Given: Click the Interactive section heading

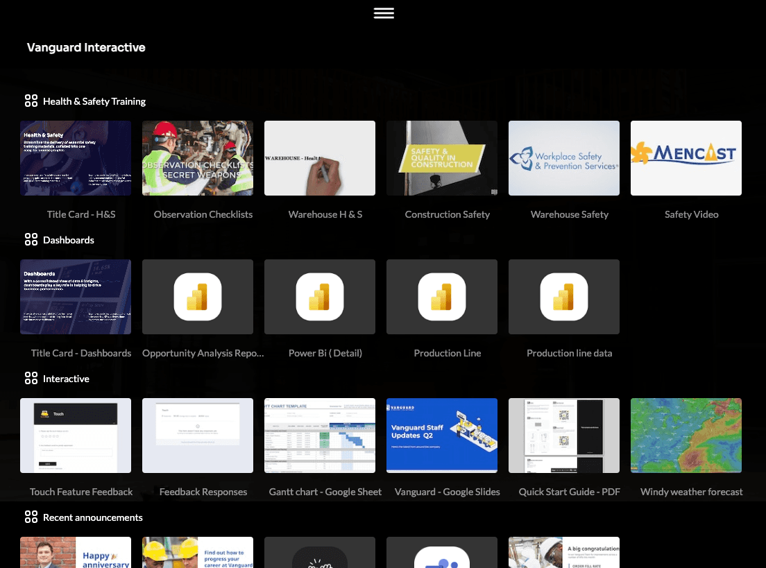Looking at the screenshot, I should [x=66, y=379].
